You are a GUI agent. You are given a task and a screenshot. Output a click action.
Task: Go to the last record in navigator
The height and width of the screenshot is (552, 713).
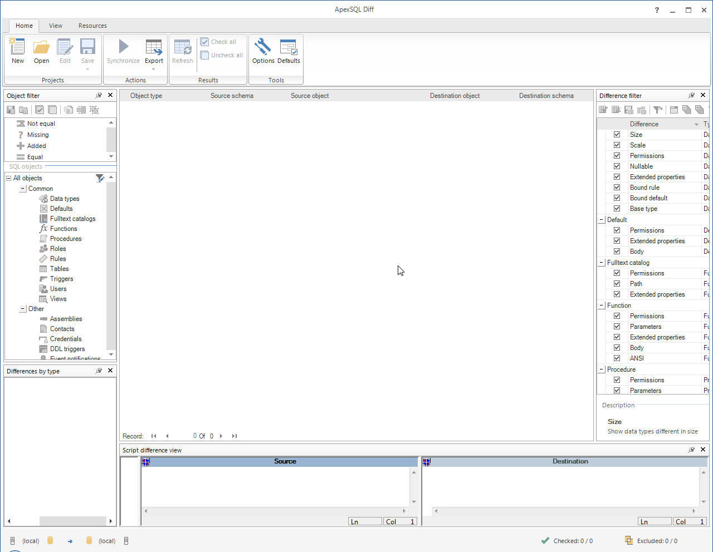[x=235, y=436]
